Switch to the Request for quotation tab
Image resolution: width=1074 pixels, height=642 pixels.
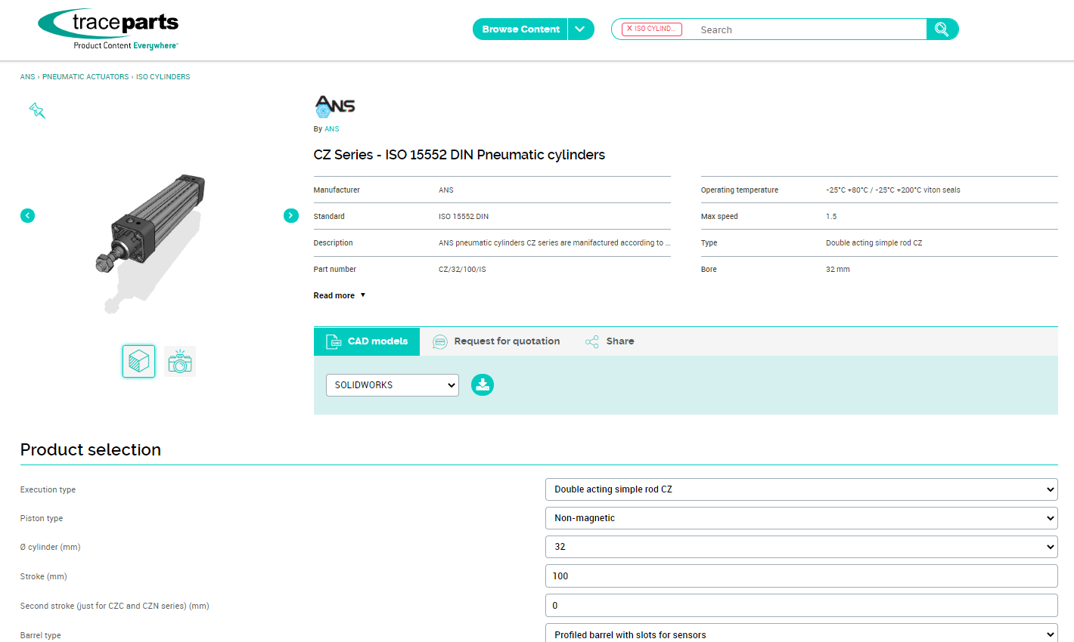(497, 341)
